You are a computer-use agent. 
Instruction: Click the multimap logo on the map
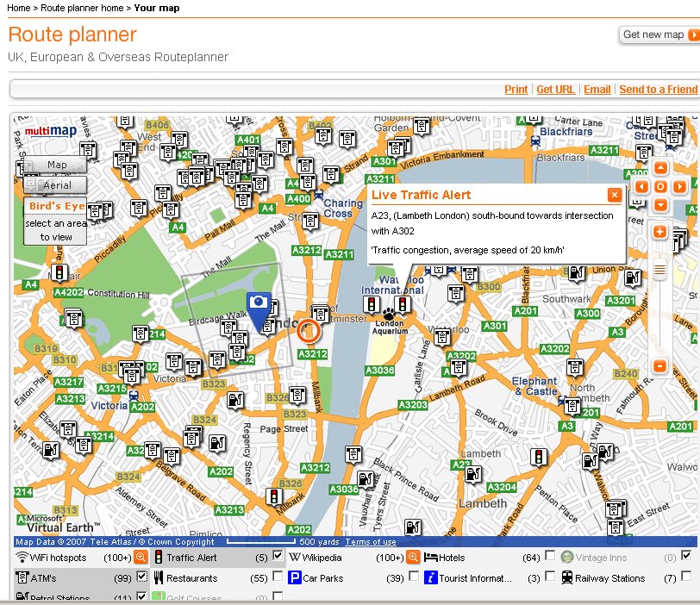point(51,131)
